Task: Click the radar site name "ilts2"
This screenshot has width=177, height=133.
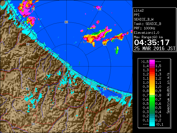Action: point(139,11)
